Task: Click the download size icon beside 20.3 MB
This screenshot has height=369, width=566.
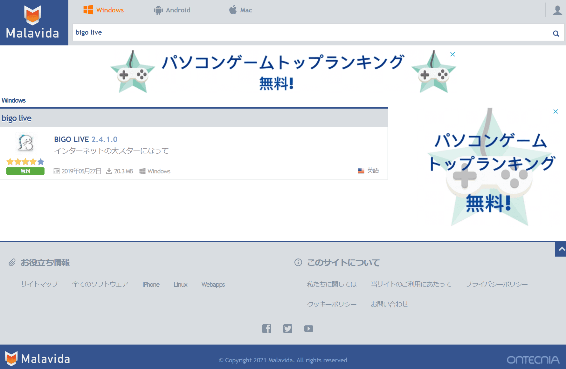Action: point(109,171)
